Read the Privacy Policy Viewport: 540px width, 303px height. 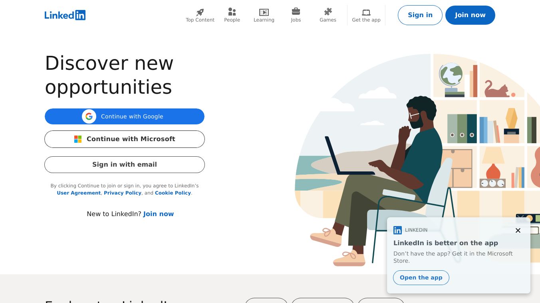(123, 193)
